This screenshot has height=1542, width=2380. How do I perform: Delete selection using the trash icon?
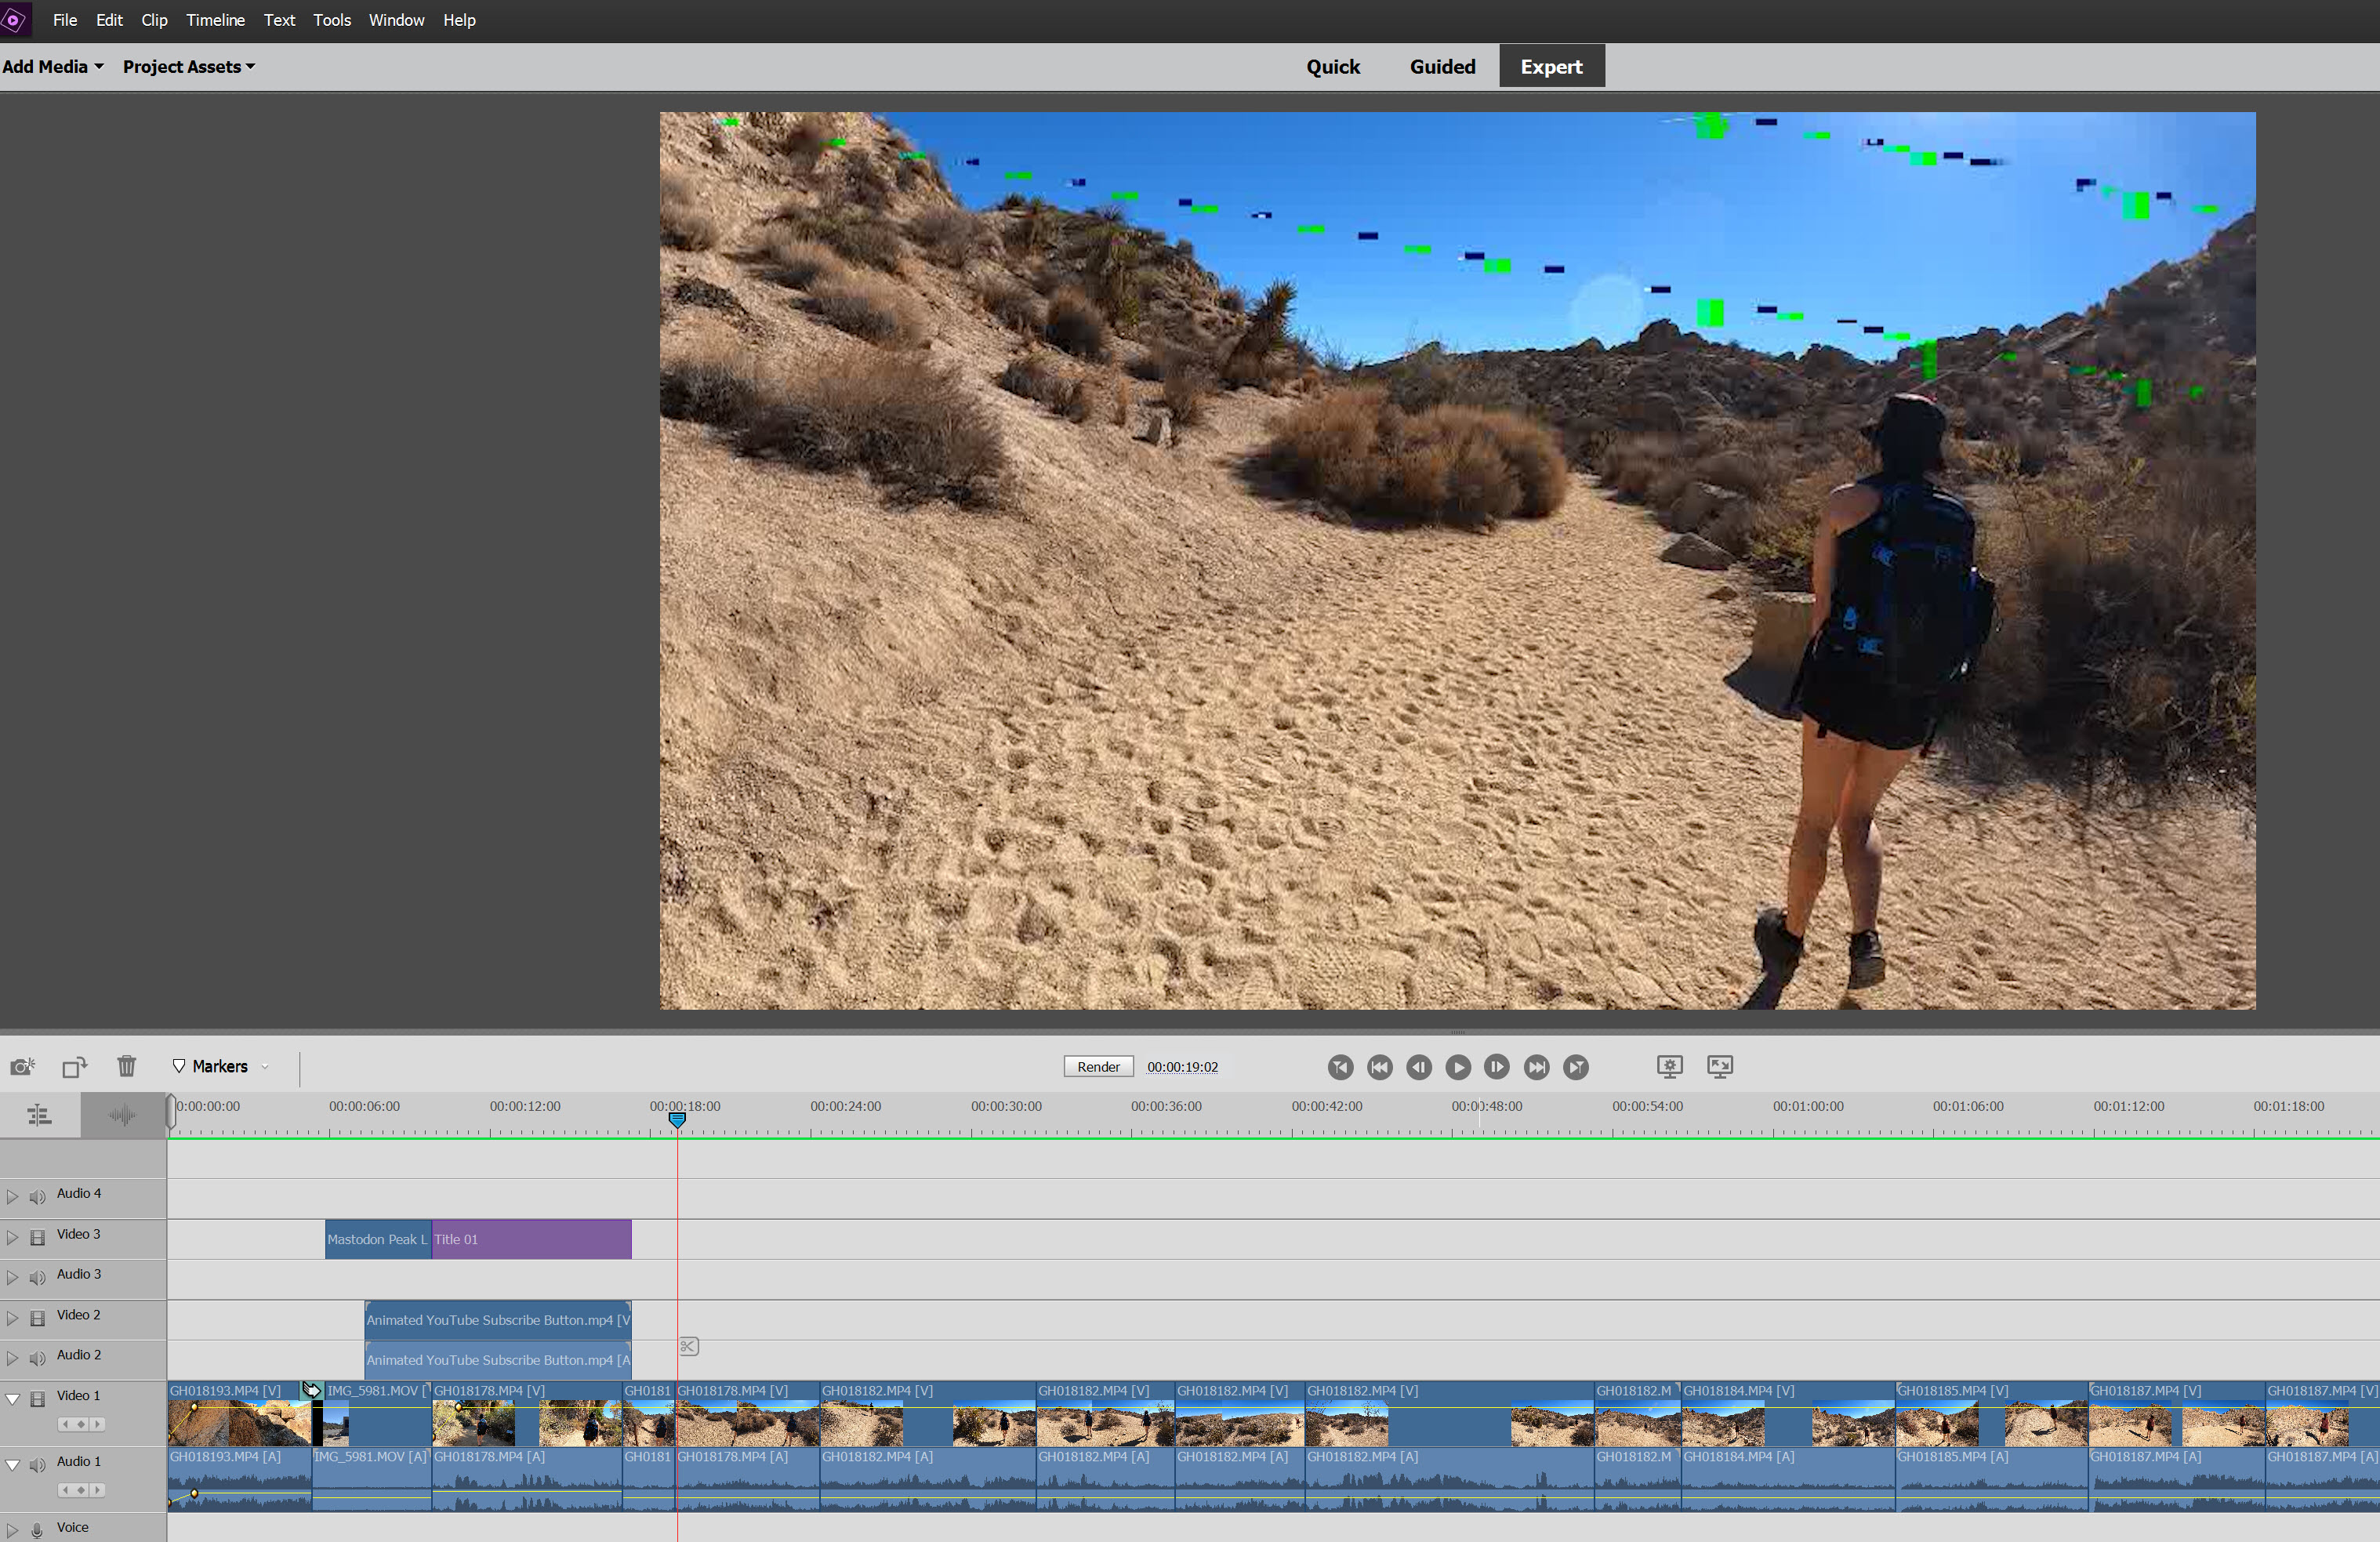[x=126, y=1066]
